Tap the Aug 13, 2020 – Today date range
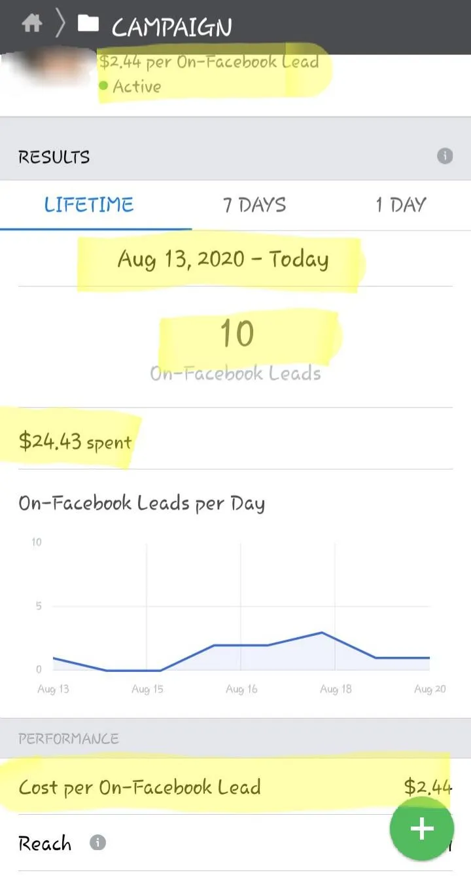 coord(223,259)
